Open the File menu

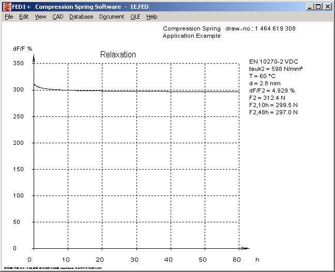click(x=9, y=17)
